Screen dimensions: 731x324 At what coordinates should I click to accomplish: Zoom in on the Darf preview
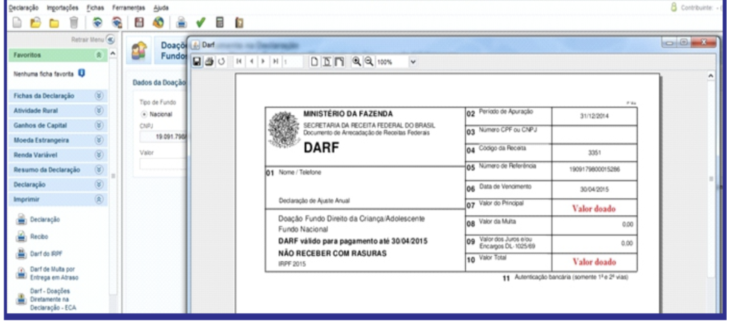(356, 61)
